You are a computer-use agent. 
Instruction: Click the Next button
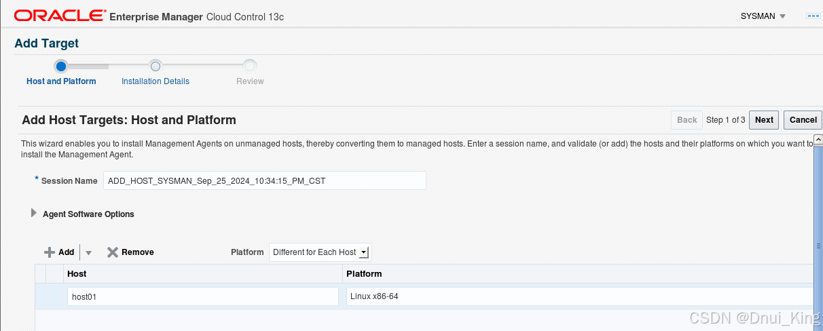pos(764,120)
